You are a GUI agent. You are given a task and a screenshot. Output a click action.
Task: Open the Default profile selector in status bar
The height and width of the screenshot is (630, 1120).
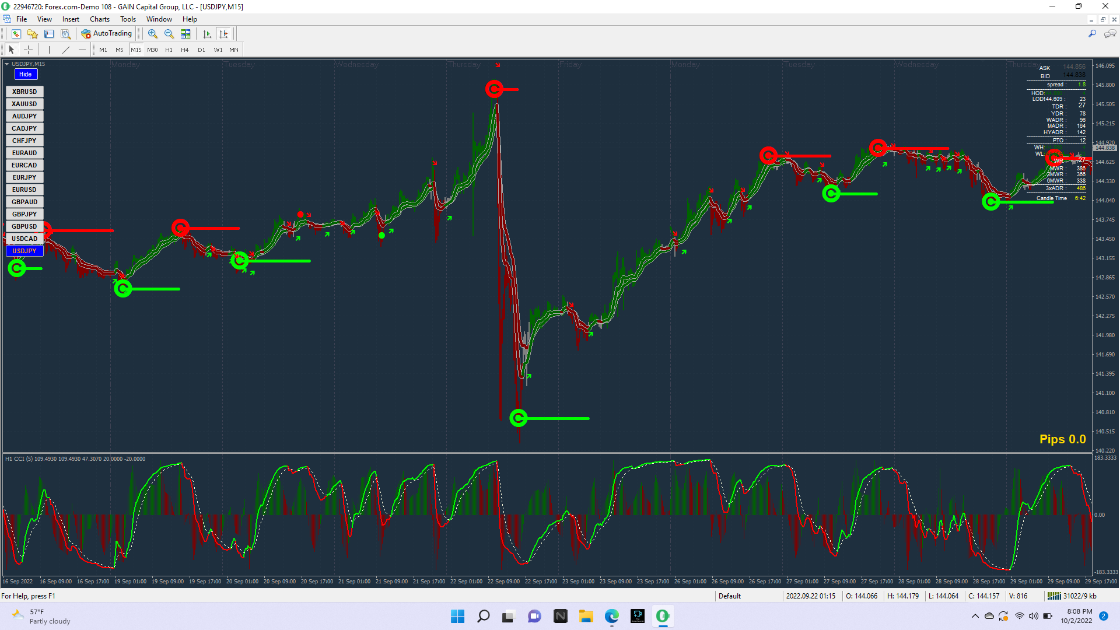click(729, 596)
